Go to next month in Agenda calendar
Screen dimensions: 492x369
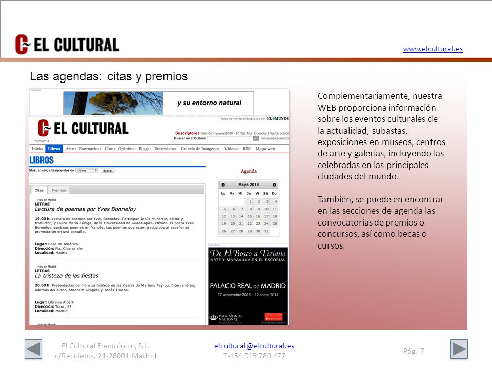click(274, 185)
